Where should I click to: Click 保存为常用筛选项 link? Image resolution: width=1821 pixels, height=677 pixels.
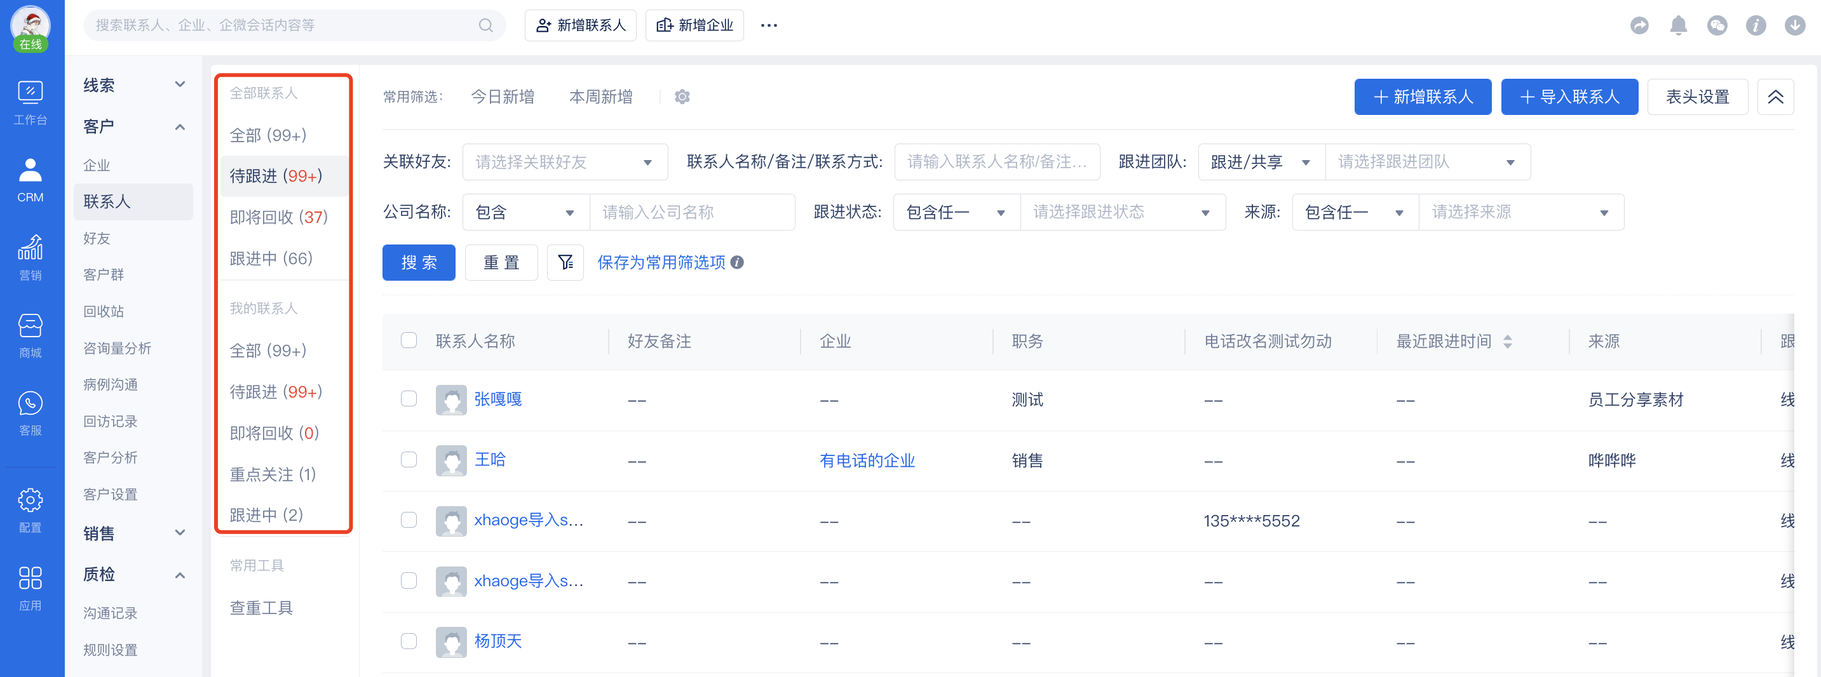point(661,263)
